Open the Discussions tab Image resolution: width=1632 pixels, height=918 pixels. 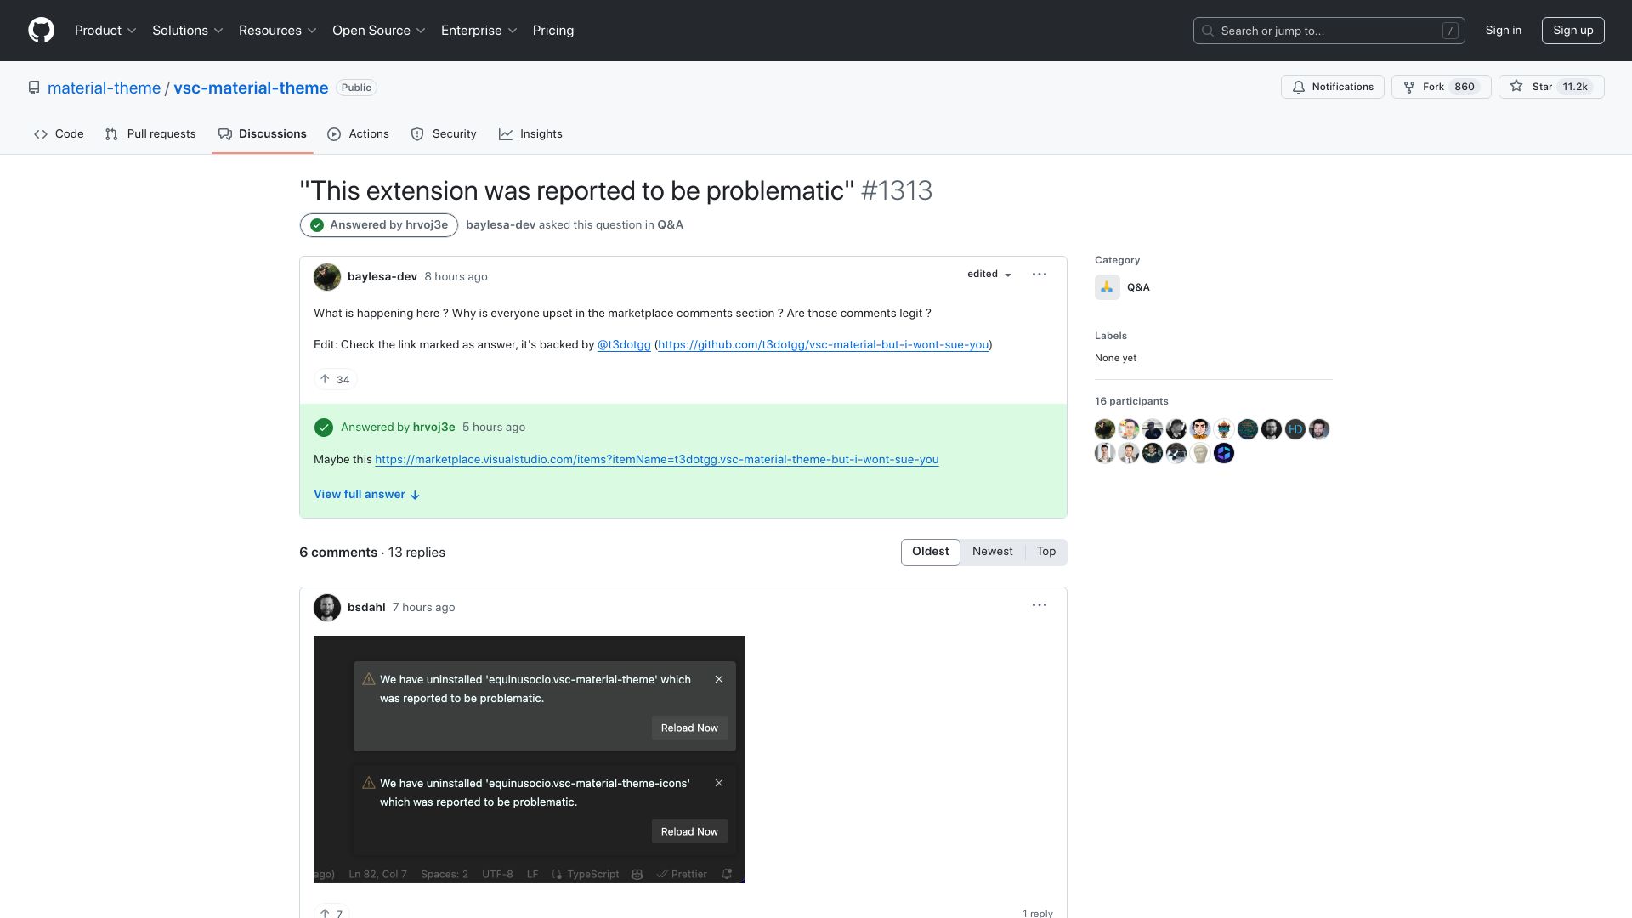[x=263, y=134]
